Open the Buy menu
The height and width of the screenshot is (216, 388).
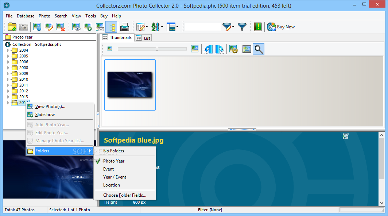click(104, 16)
